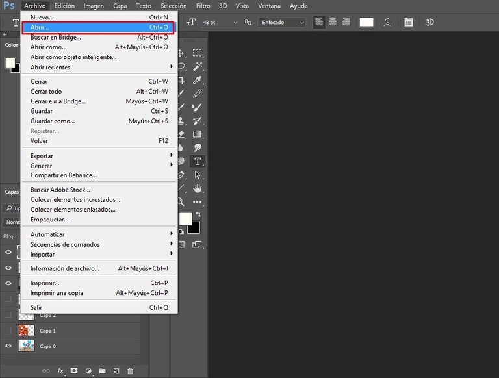Expand the Generar submenu
This screenshot has width=499, height=378.
[x=99, y=166]
